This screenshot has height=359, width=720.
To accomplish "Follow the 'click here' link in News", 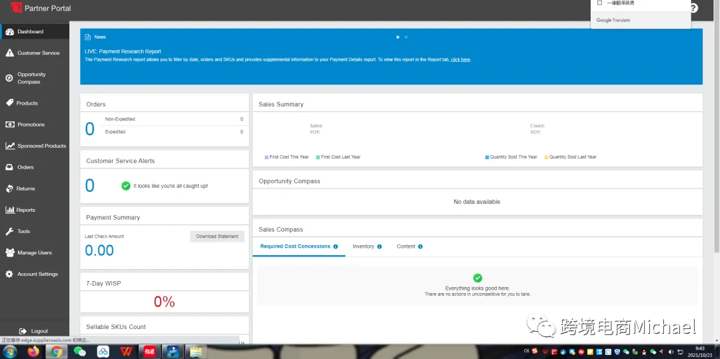I will pyautogui.click(x=460, y=59).
